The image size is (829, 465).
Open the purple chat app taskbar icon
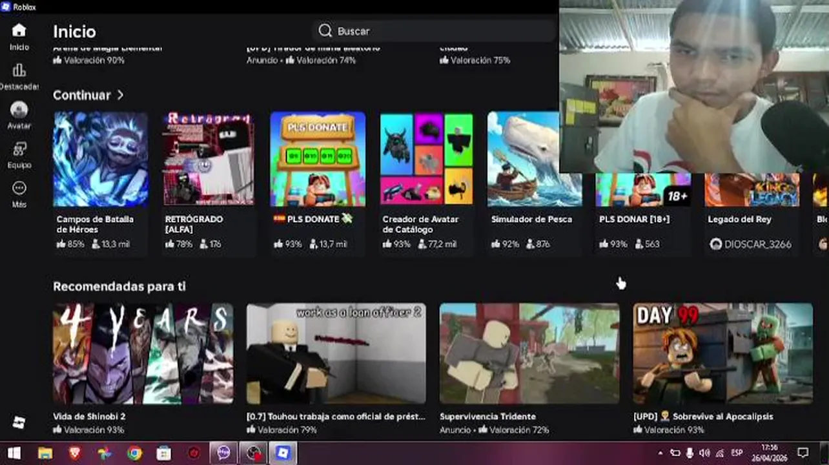[x=223, y=453]
